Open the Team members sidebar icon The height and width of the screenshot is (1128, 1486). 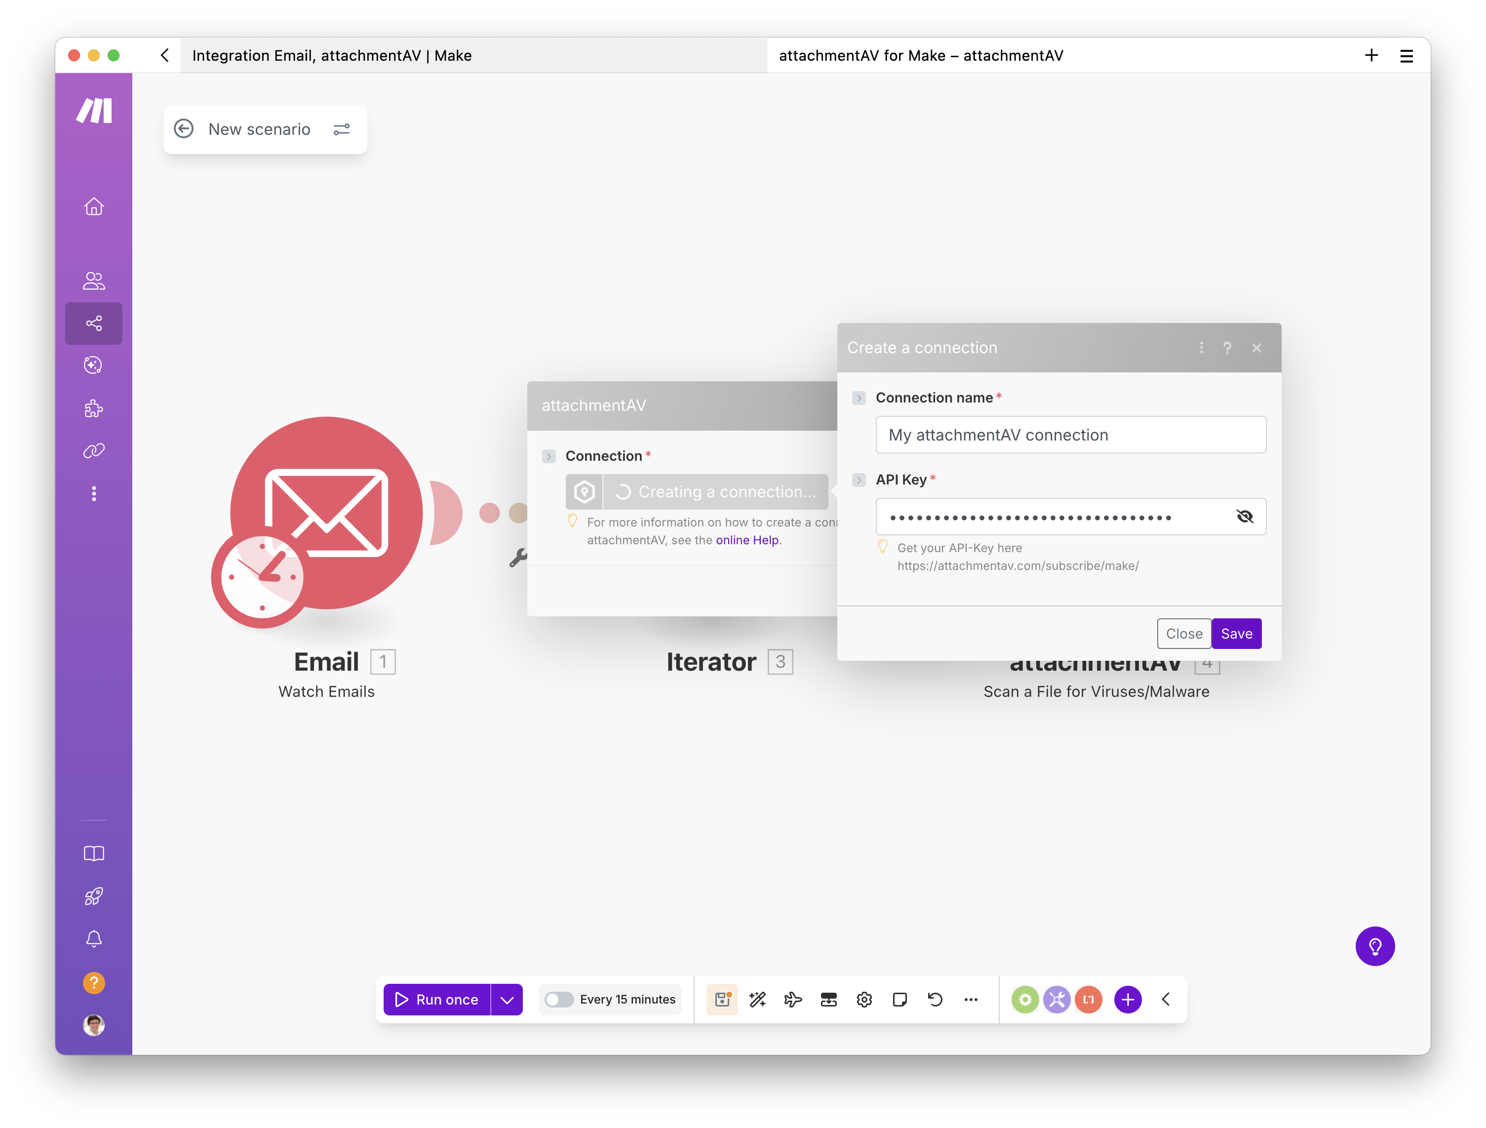coord(93,281)
